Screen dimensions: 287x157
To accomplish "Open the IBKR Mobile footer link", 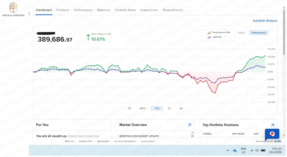I will click(x=103, y=141).
